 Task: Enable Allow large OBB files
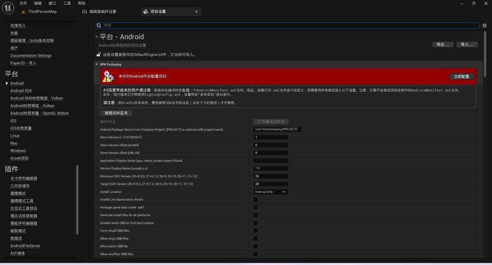tap(256, 238)
